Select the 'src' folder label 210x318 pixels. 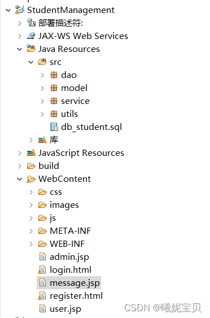55,62
